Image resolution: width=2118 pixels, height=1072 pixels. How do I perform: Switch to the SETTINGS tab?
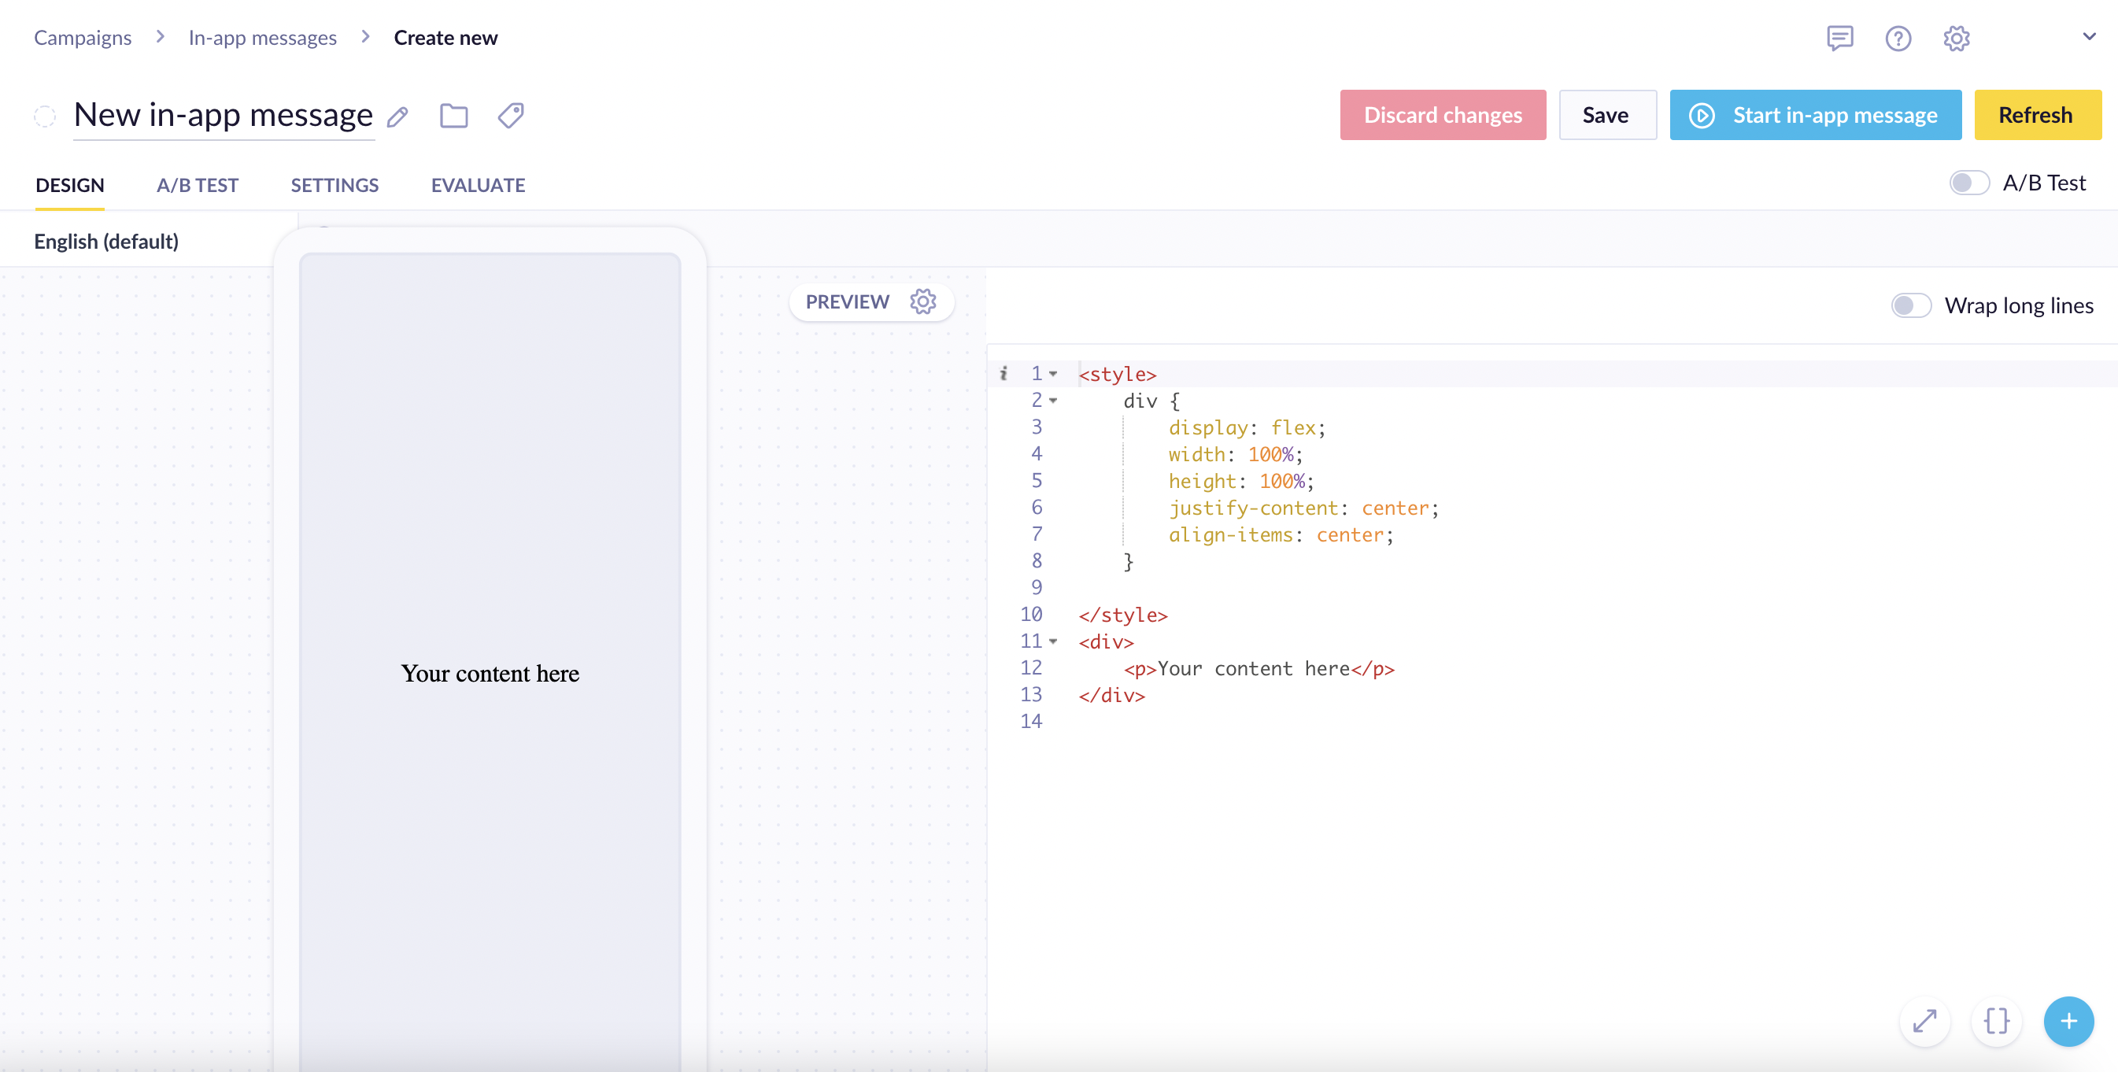pyautogui.click(x=335, y=185)
